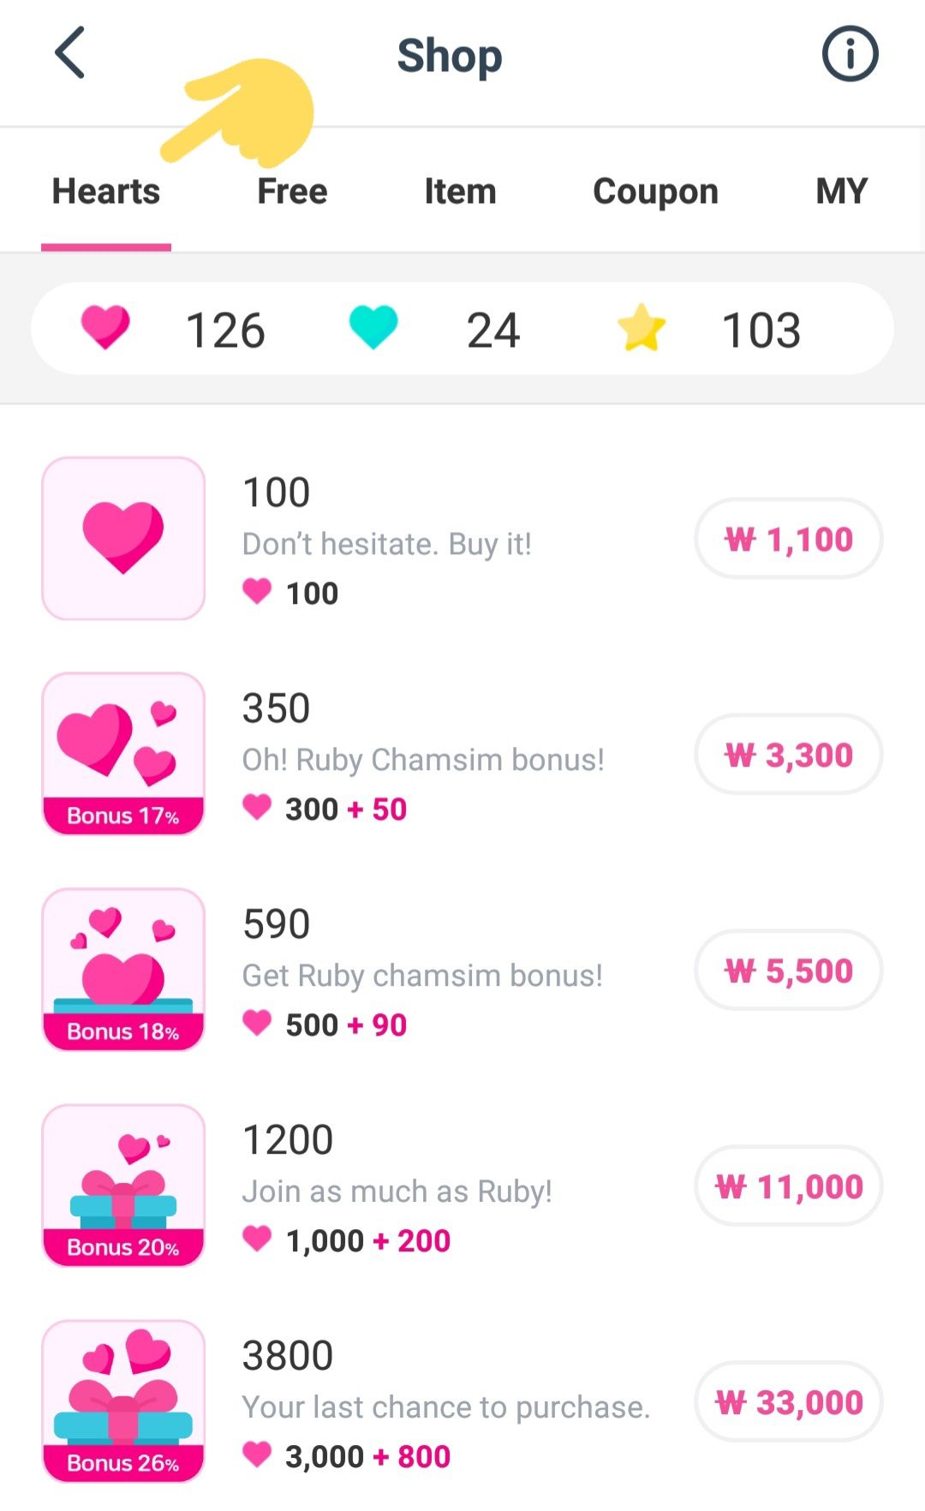Select the Hearts tab
The width and height of the screenshot is (925, 1511).
pyautogui.click(x=106, y=191)
